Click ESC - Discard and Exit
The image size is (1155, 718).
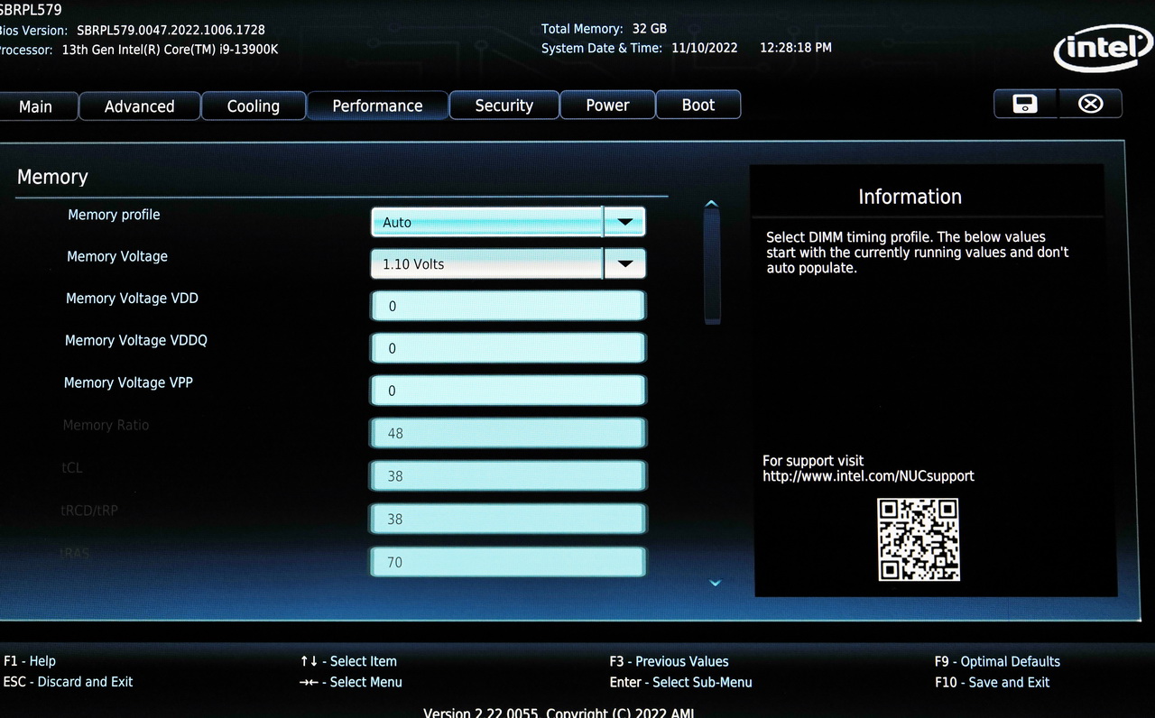point(69,682)
